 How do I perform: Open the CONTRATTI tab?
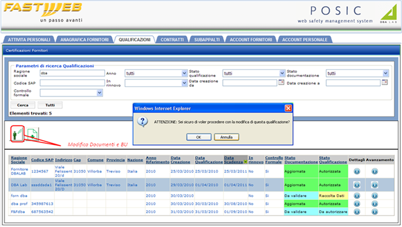click(172, 39)
